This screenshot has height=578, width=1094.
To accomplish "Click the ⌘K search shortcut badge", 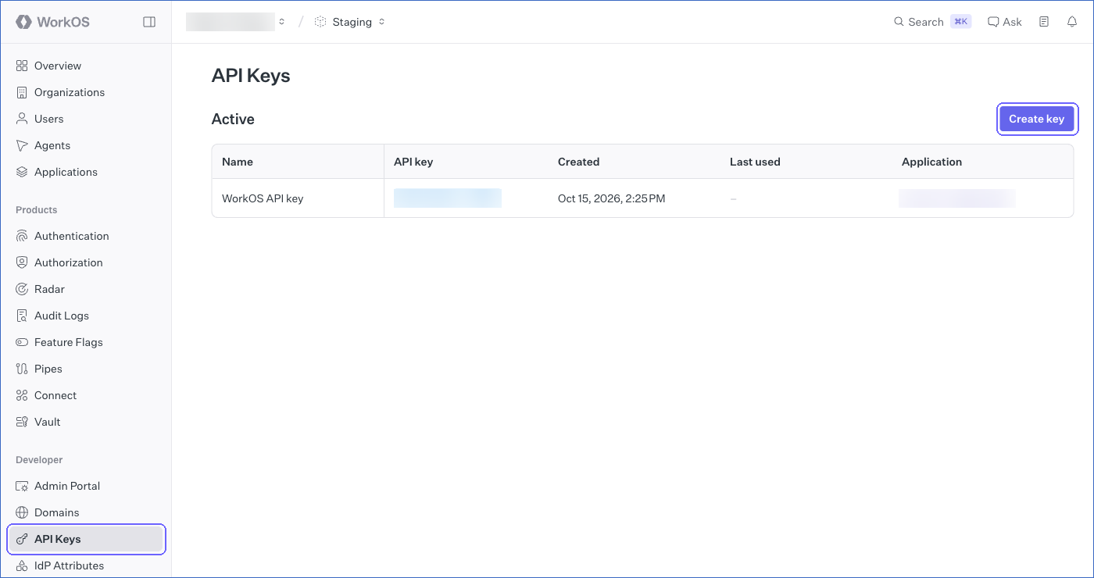I will click(960, 22).
